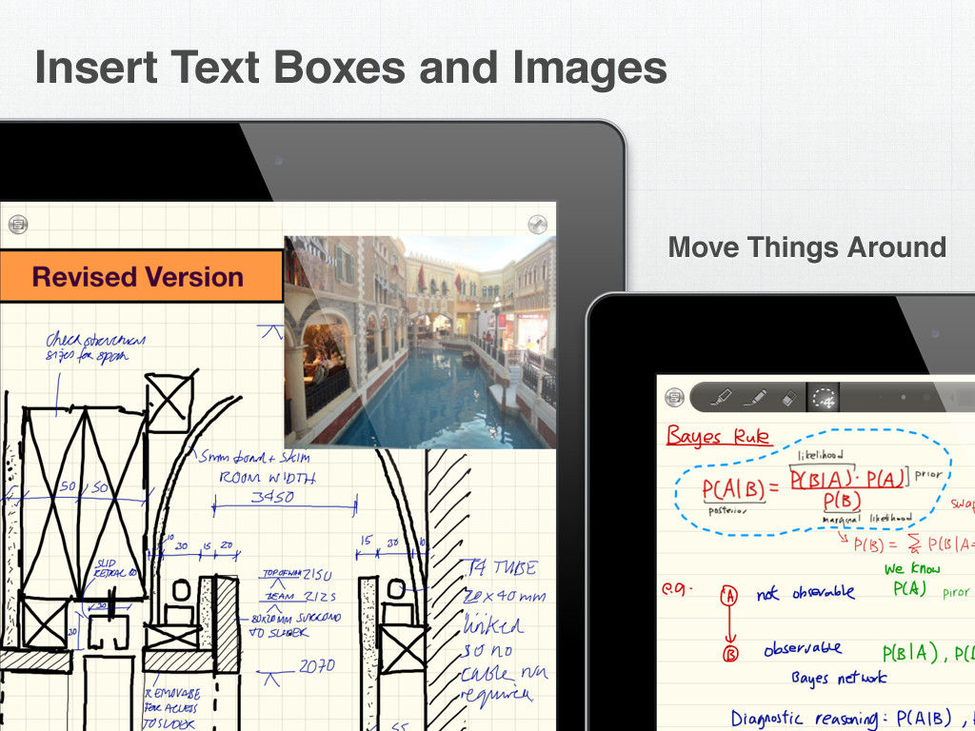Click the Move Things Around caption
Screen dimensions: 975x731
[806, 247]
